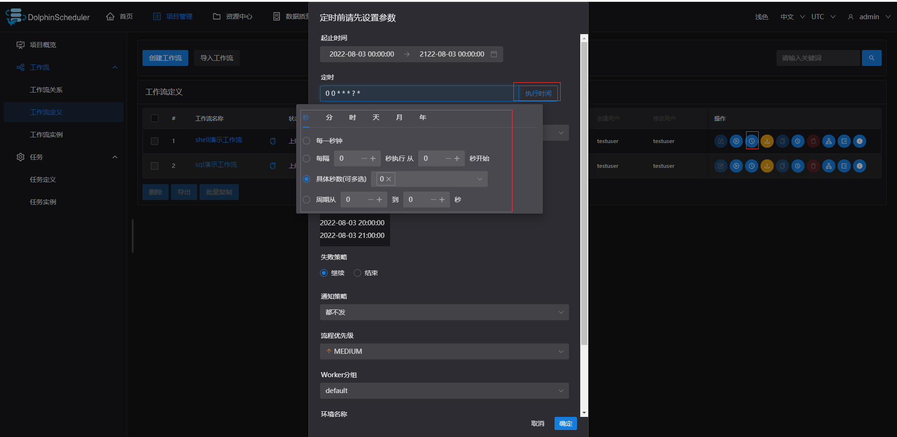Image resolution: width=897 pixels, height=437 pixels.
Task: Open the shell演示工作流 link
Action: [219, 140]
